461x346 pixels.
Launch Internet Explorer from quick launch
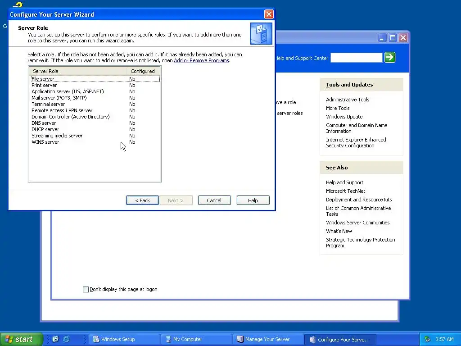[x=66, y=339]
